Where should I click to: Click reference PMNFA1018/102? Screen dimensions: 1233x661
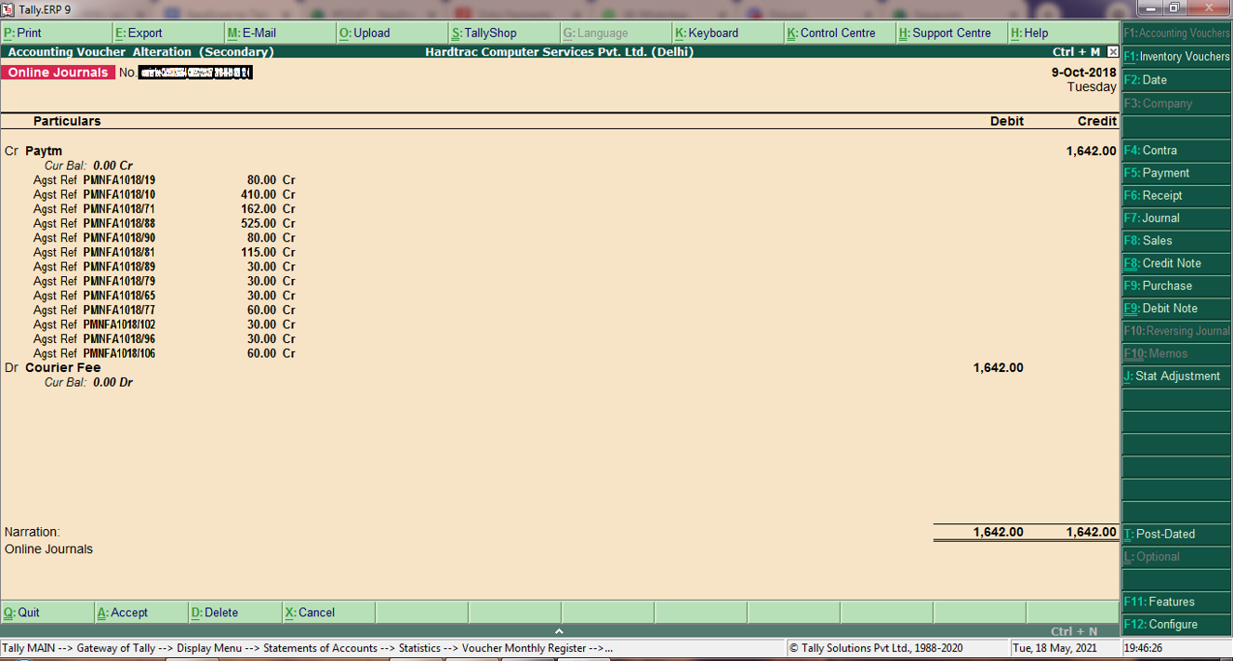tap(119, 324)
